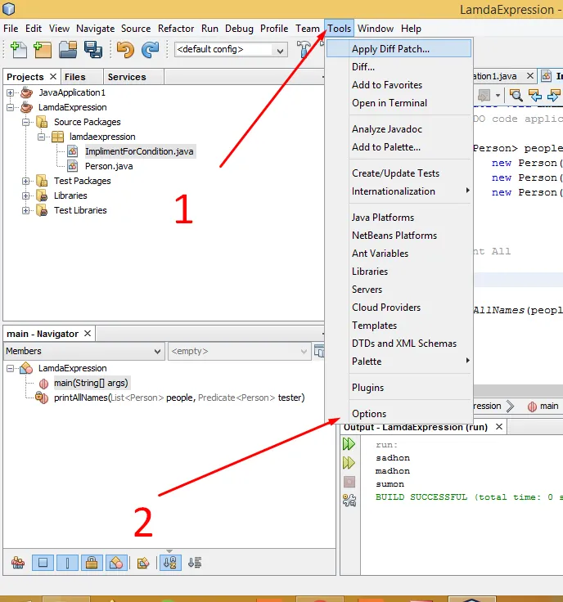The image size is (563, 602).
Task: Open the Refactor menu
Action: point(176,29)
